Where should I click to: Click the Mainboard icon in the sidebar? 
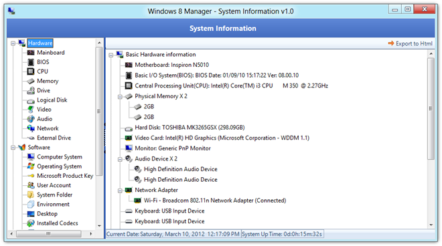coord(31,53)
